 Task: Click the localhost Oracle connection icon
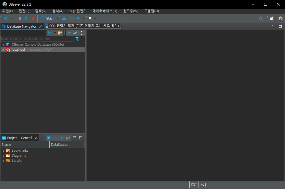[x=8, y=50]
